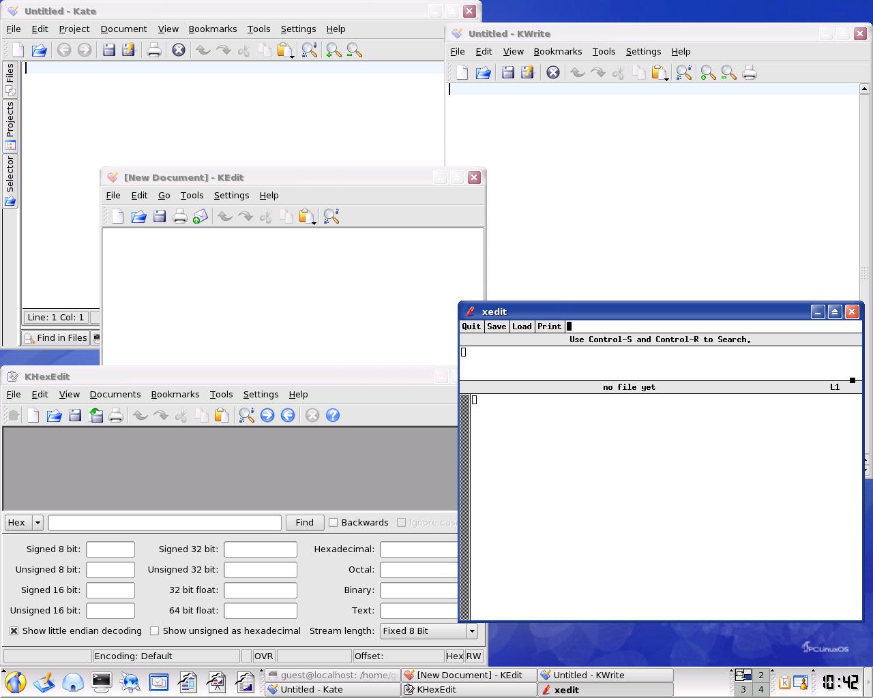The height and width of the screenshot is (698, 873).
Task: Click the Unsigned 32 bit value field
Action: pyautogui.click(x=261, y=570)
